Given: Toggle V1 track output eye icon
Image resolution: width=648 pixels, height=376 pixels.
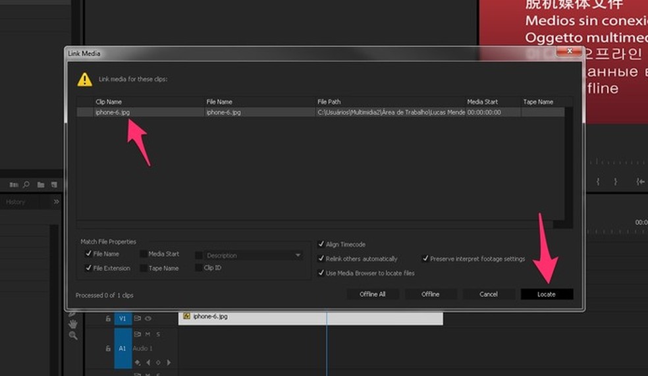Looking at the screenshot, I should tap(148, 318).
